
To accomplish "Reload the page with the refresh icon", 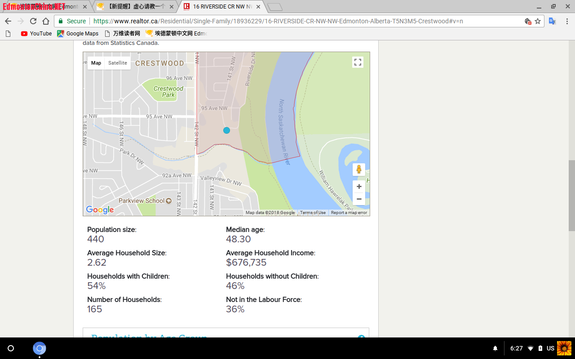I will pyautogui.click(x=33, y=21).
